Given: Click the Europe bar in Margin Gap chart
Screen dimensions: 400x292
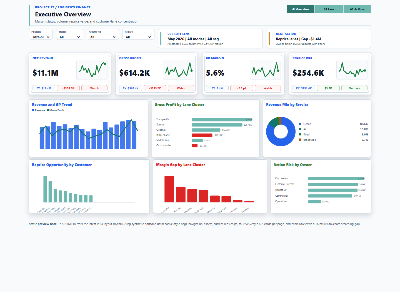Looking at the screenshot, I should [181, 194].
